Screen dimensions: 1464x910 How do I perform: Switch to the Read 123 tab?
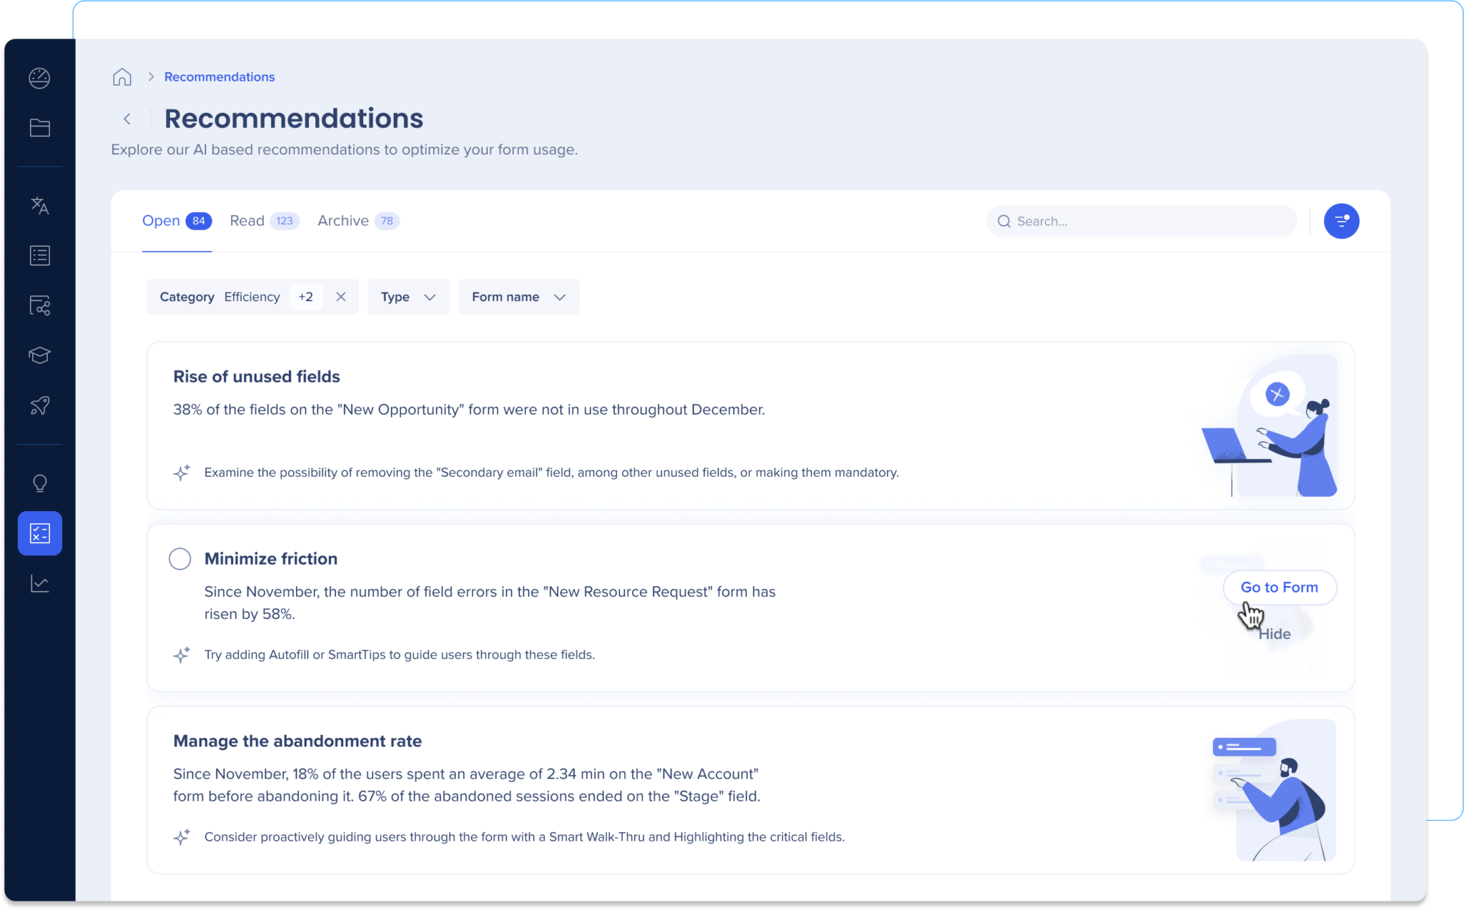(x=262, y=220)
